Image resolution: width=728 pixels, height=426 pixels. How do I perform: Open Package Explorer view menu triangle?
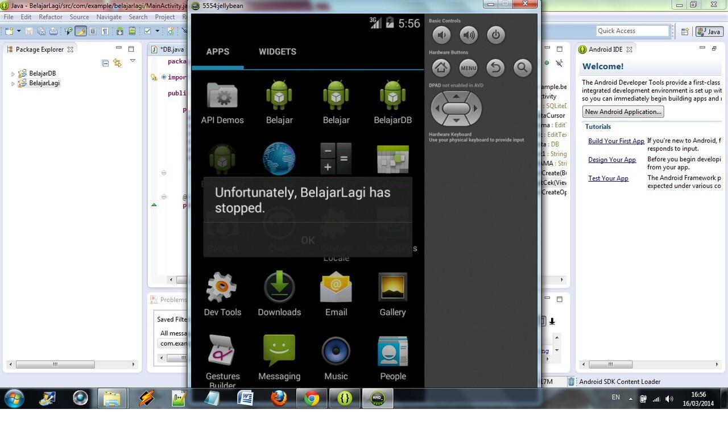coord(133,61)
